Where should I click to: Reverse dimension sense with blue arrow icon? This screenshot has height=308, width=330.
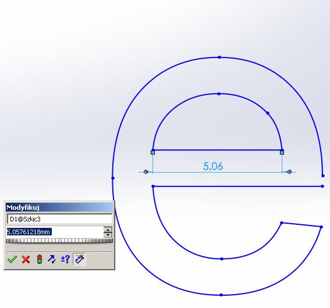(52, 259)
